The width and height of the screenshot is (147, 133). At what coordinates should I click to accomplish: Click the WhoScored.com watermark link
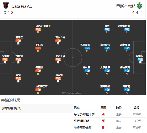point(72,93)
